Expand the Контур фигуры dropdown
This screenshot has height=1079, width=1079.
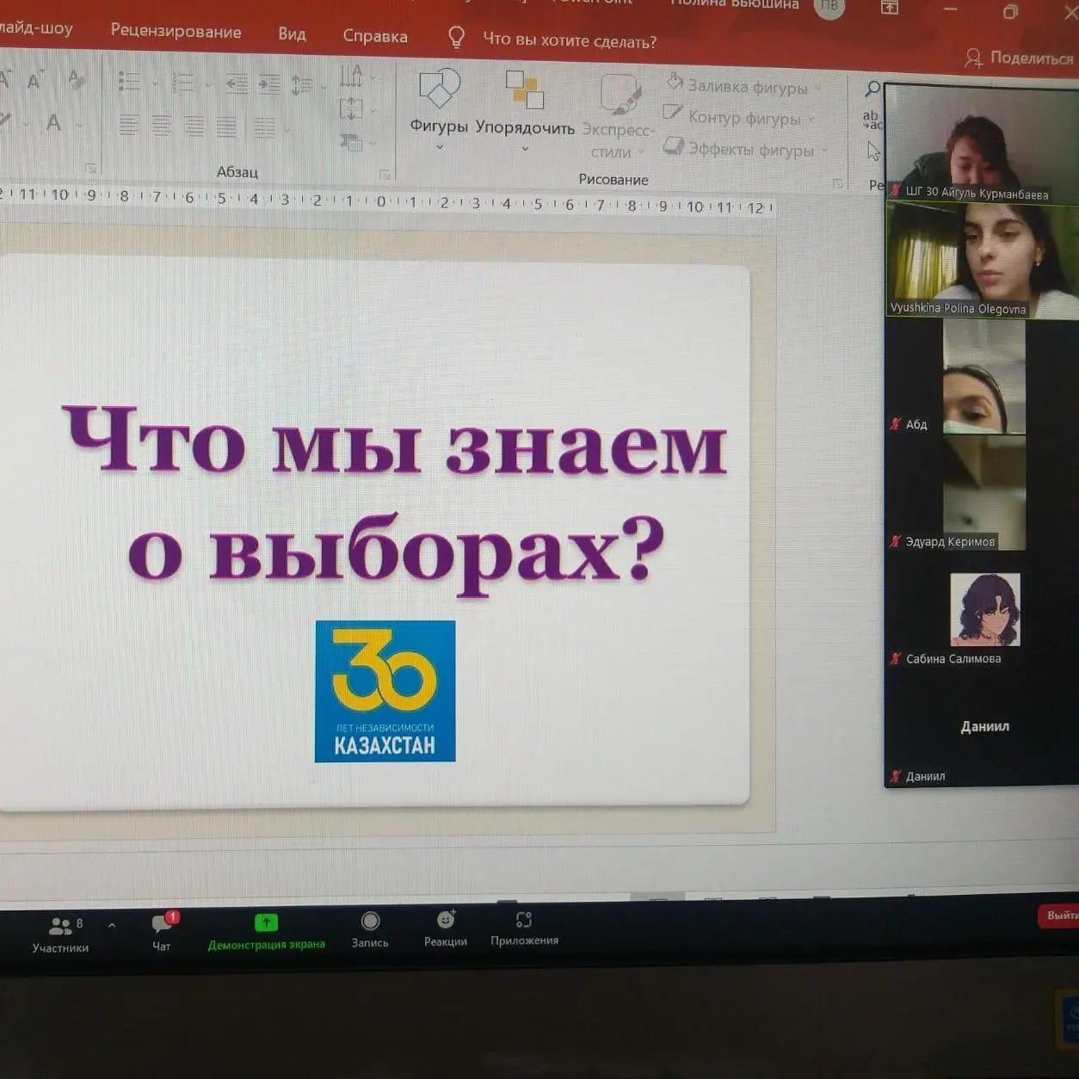[x=811, y=119]
